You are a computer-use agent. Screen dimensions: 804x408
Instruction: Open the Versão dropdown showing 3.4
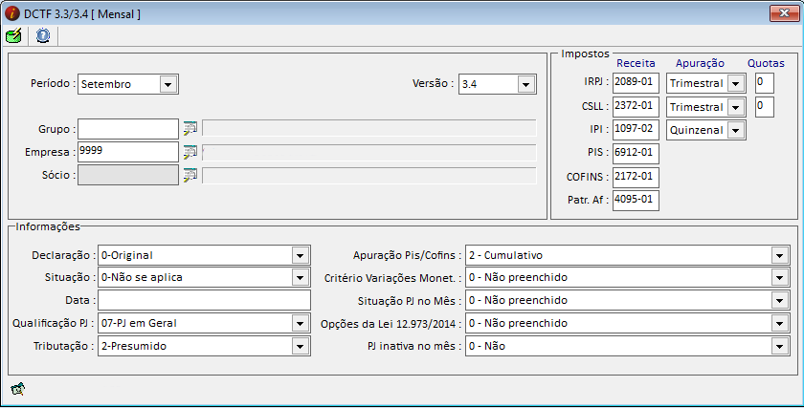(x=526, y=84)
